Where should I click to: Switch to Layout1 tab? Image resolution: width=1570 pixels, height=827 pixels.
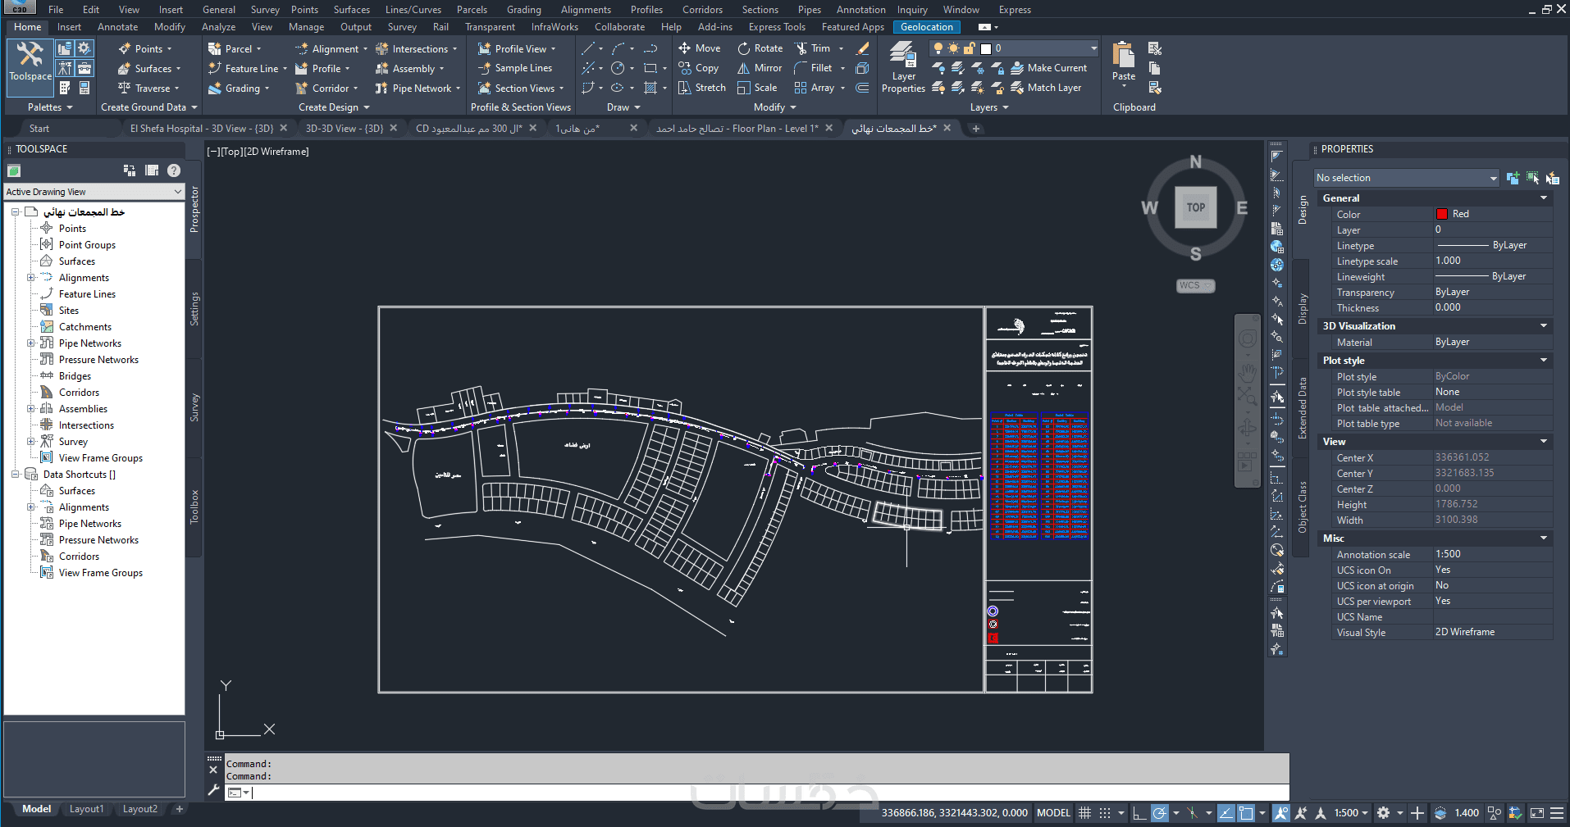[x=86, y=809]
